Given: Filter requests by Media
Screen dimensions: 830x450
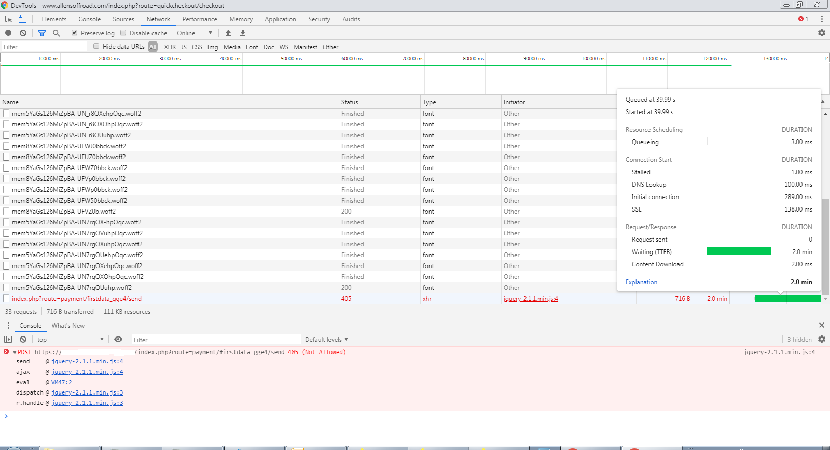Looking at the screenshot, I should (232, 47).
